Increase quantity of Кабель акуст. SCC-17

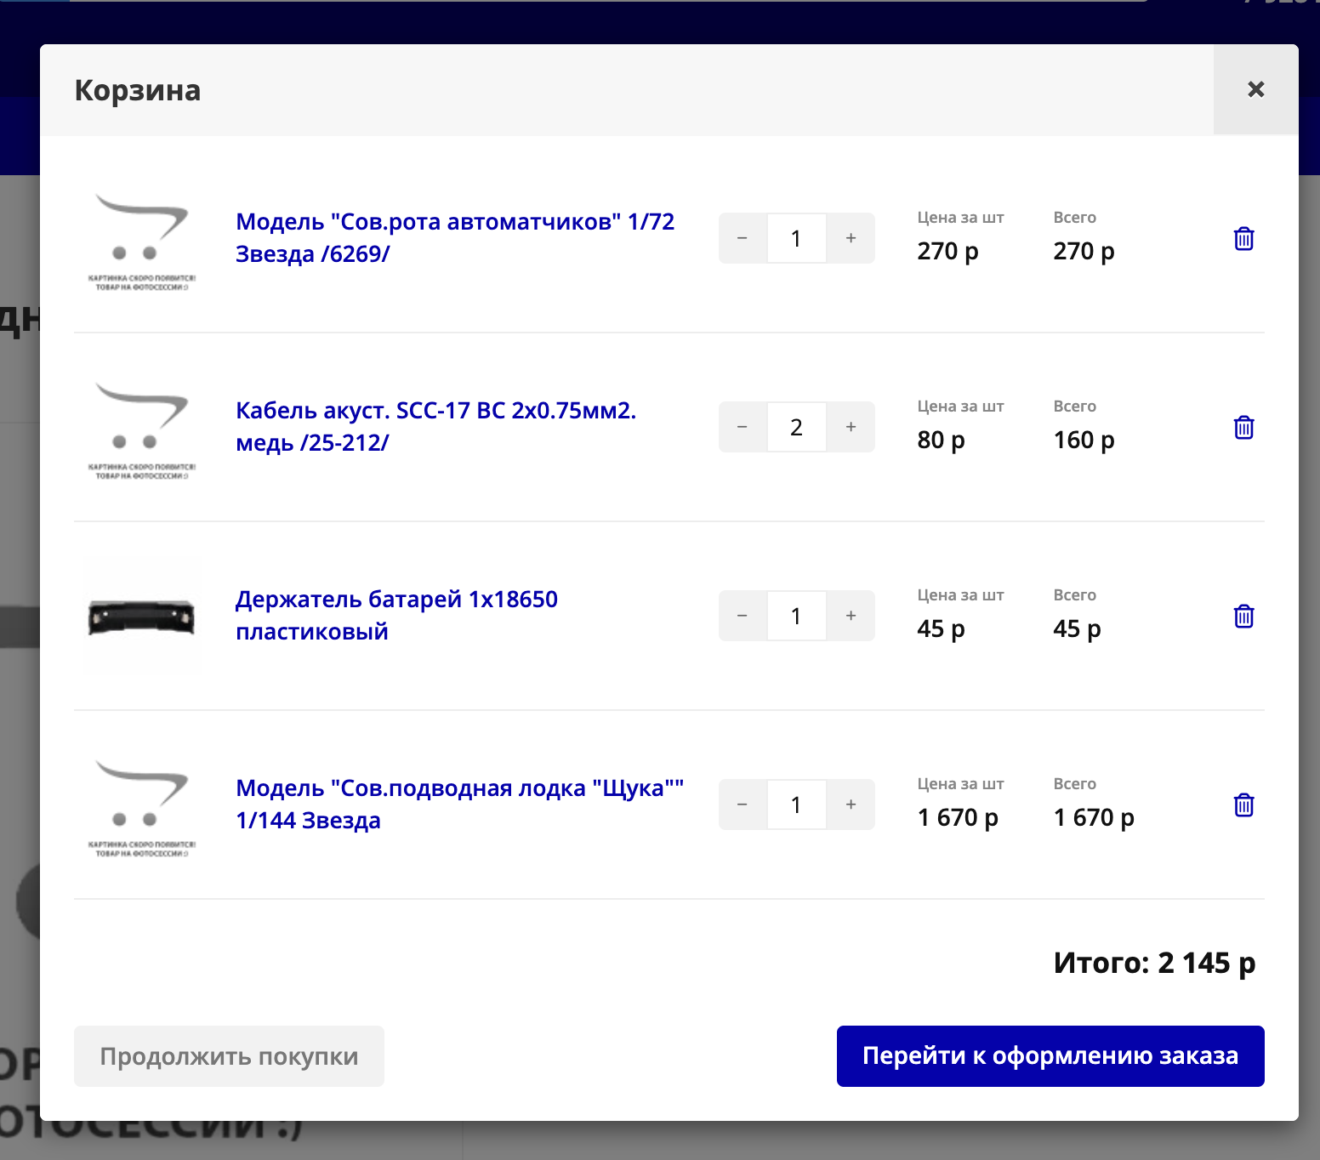point(851,427)
